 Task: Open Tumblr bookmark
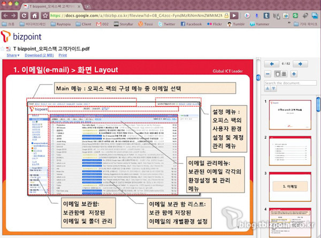[236, 24]
